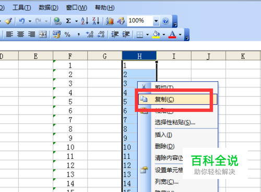The width and height of the screenshot is (261, 192).
Task: Open the Fill Color dropdown arrow
Action: pyautogui.click(x=164, y=34)
